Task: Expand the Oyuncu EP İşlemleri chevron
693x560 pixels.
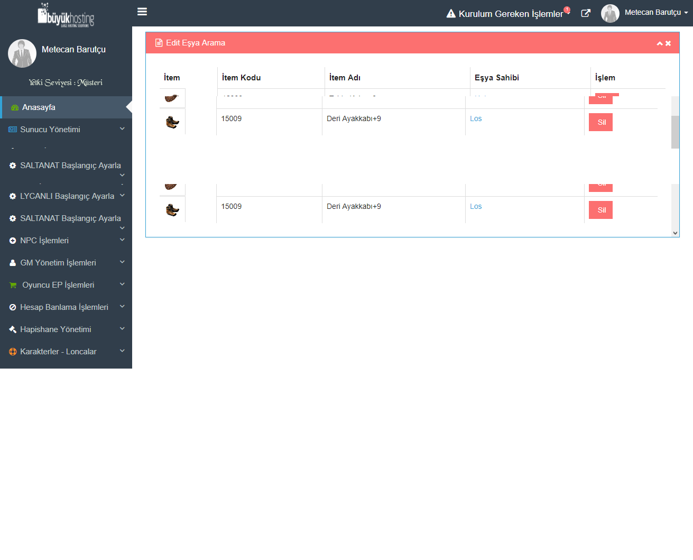Action: coord(122,284)
